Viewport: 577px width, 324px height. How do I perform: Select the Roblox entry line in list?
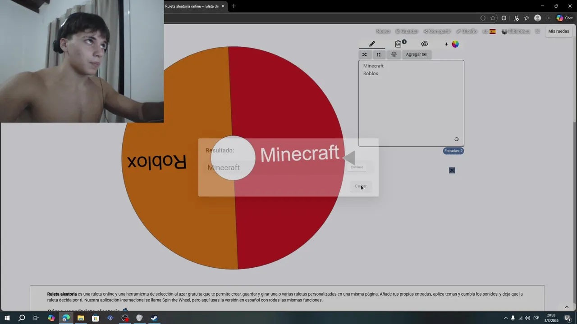point(371,73)
